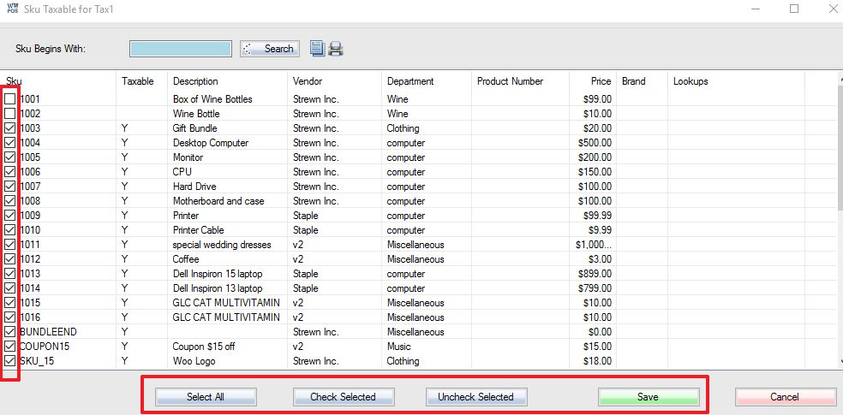Check the box for SKU 1002

tap(10, 113)
